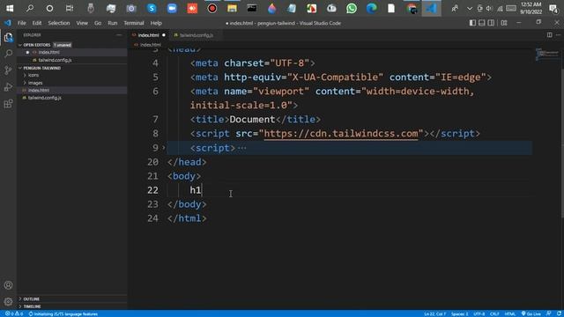Open Task View on the taskbar

(70, 8)
